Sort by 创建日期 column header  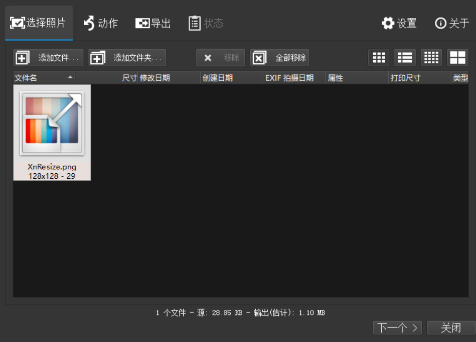[x=232, y=78]
